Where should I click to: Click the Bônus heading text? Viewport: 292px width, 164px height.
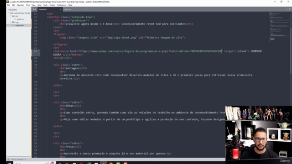click(x=69, y=106)
